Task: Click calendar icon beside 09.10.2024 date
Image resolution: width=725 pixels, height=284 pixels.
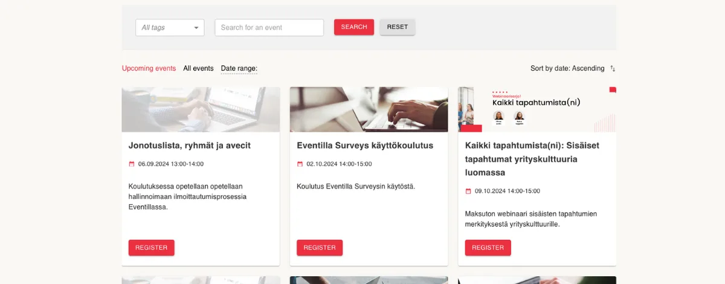Action: point(468,191)
